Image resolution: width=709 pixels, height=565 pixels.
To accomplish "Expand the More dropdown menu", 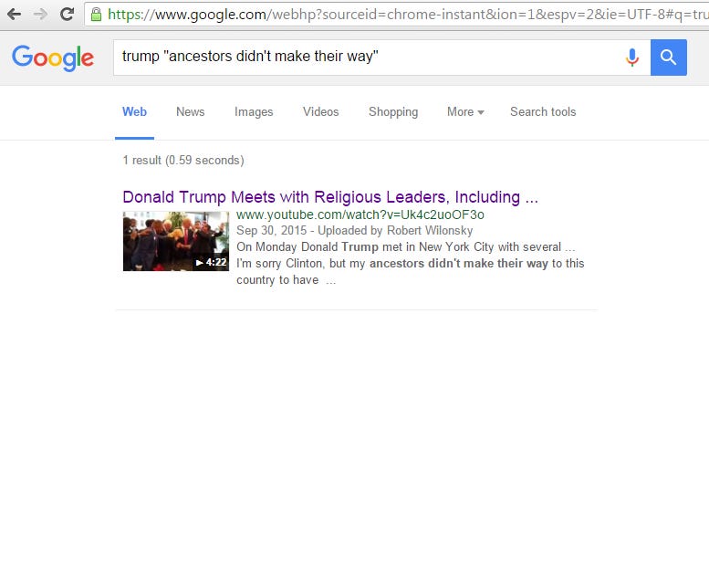I will 465,111.
